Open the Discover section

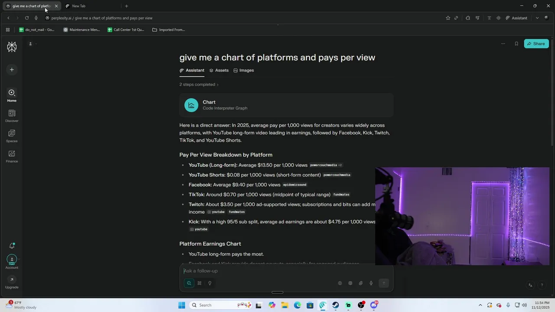(12, 116)
